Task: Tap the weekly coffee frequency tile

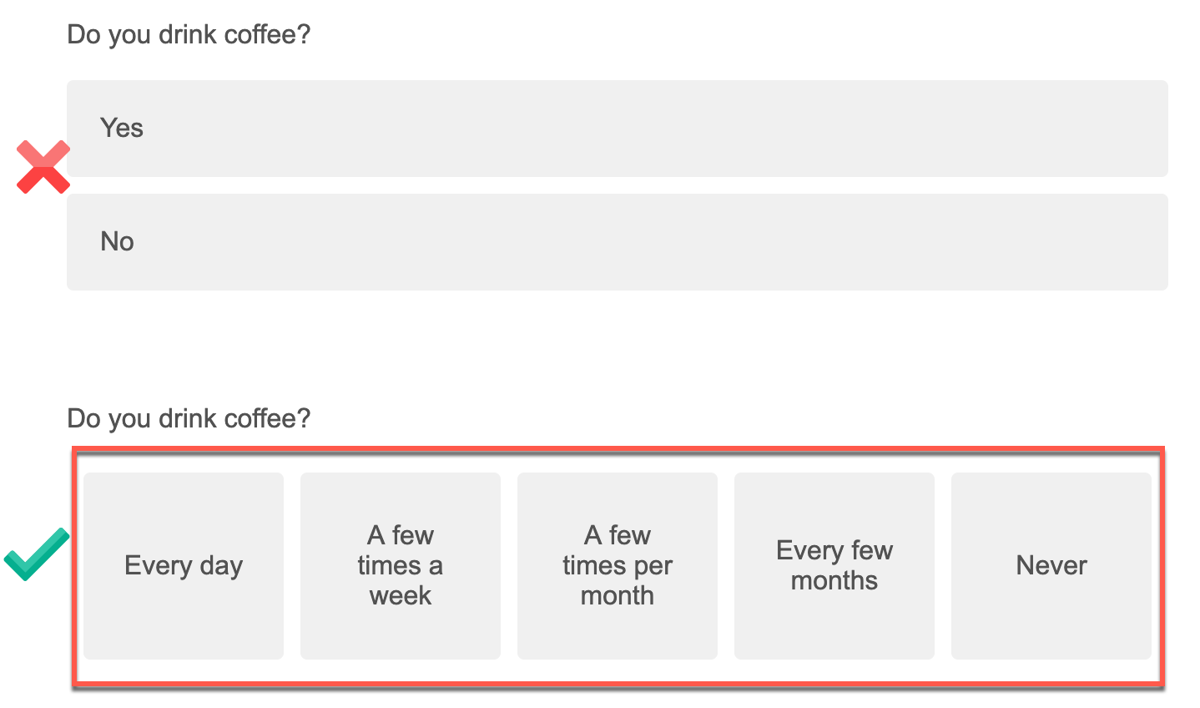Action: (x=401, y=566)
